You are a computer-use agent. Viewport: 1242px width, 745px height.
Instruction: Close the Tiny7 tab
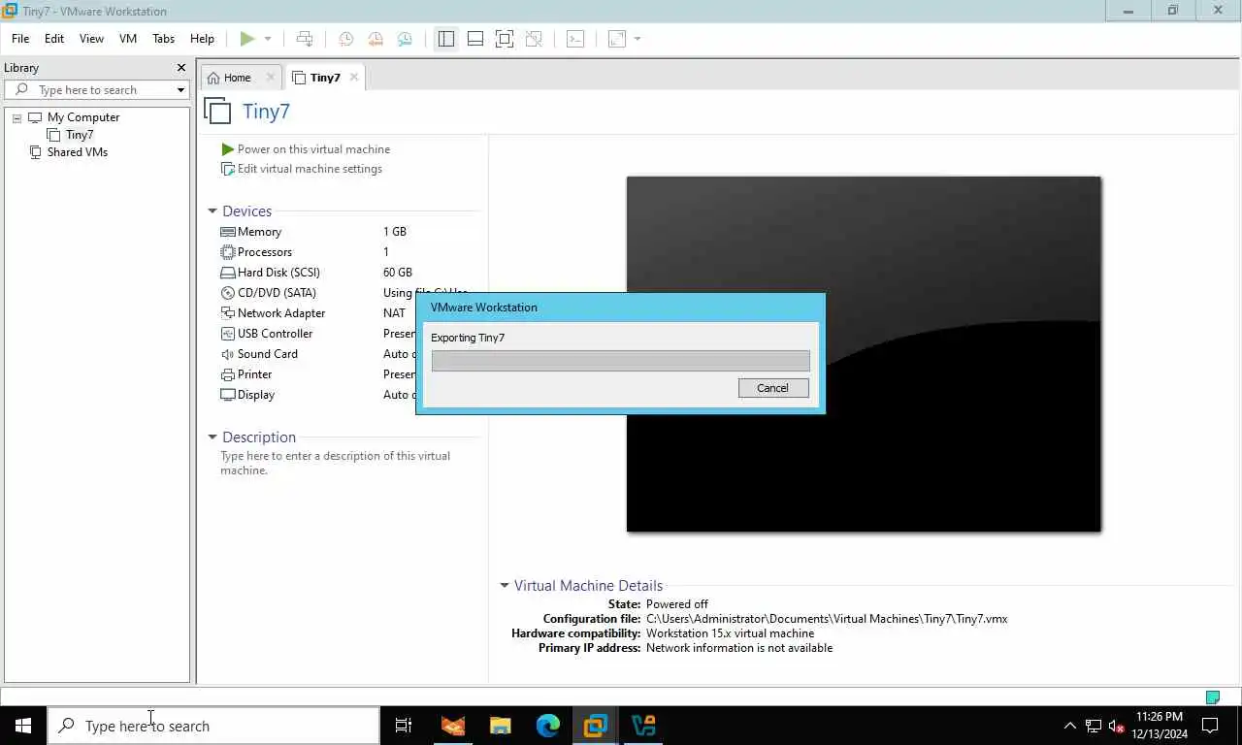coord(354,78)
